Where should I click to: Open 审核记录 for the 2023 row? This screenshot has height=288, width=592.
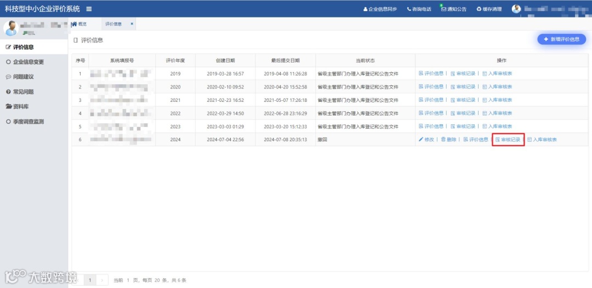[463, 126]
